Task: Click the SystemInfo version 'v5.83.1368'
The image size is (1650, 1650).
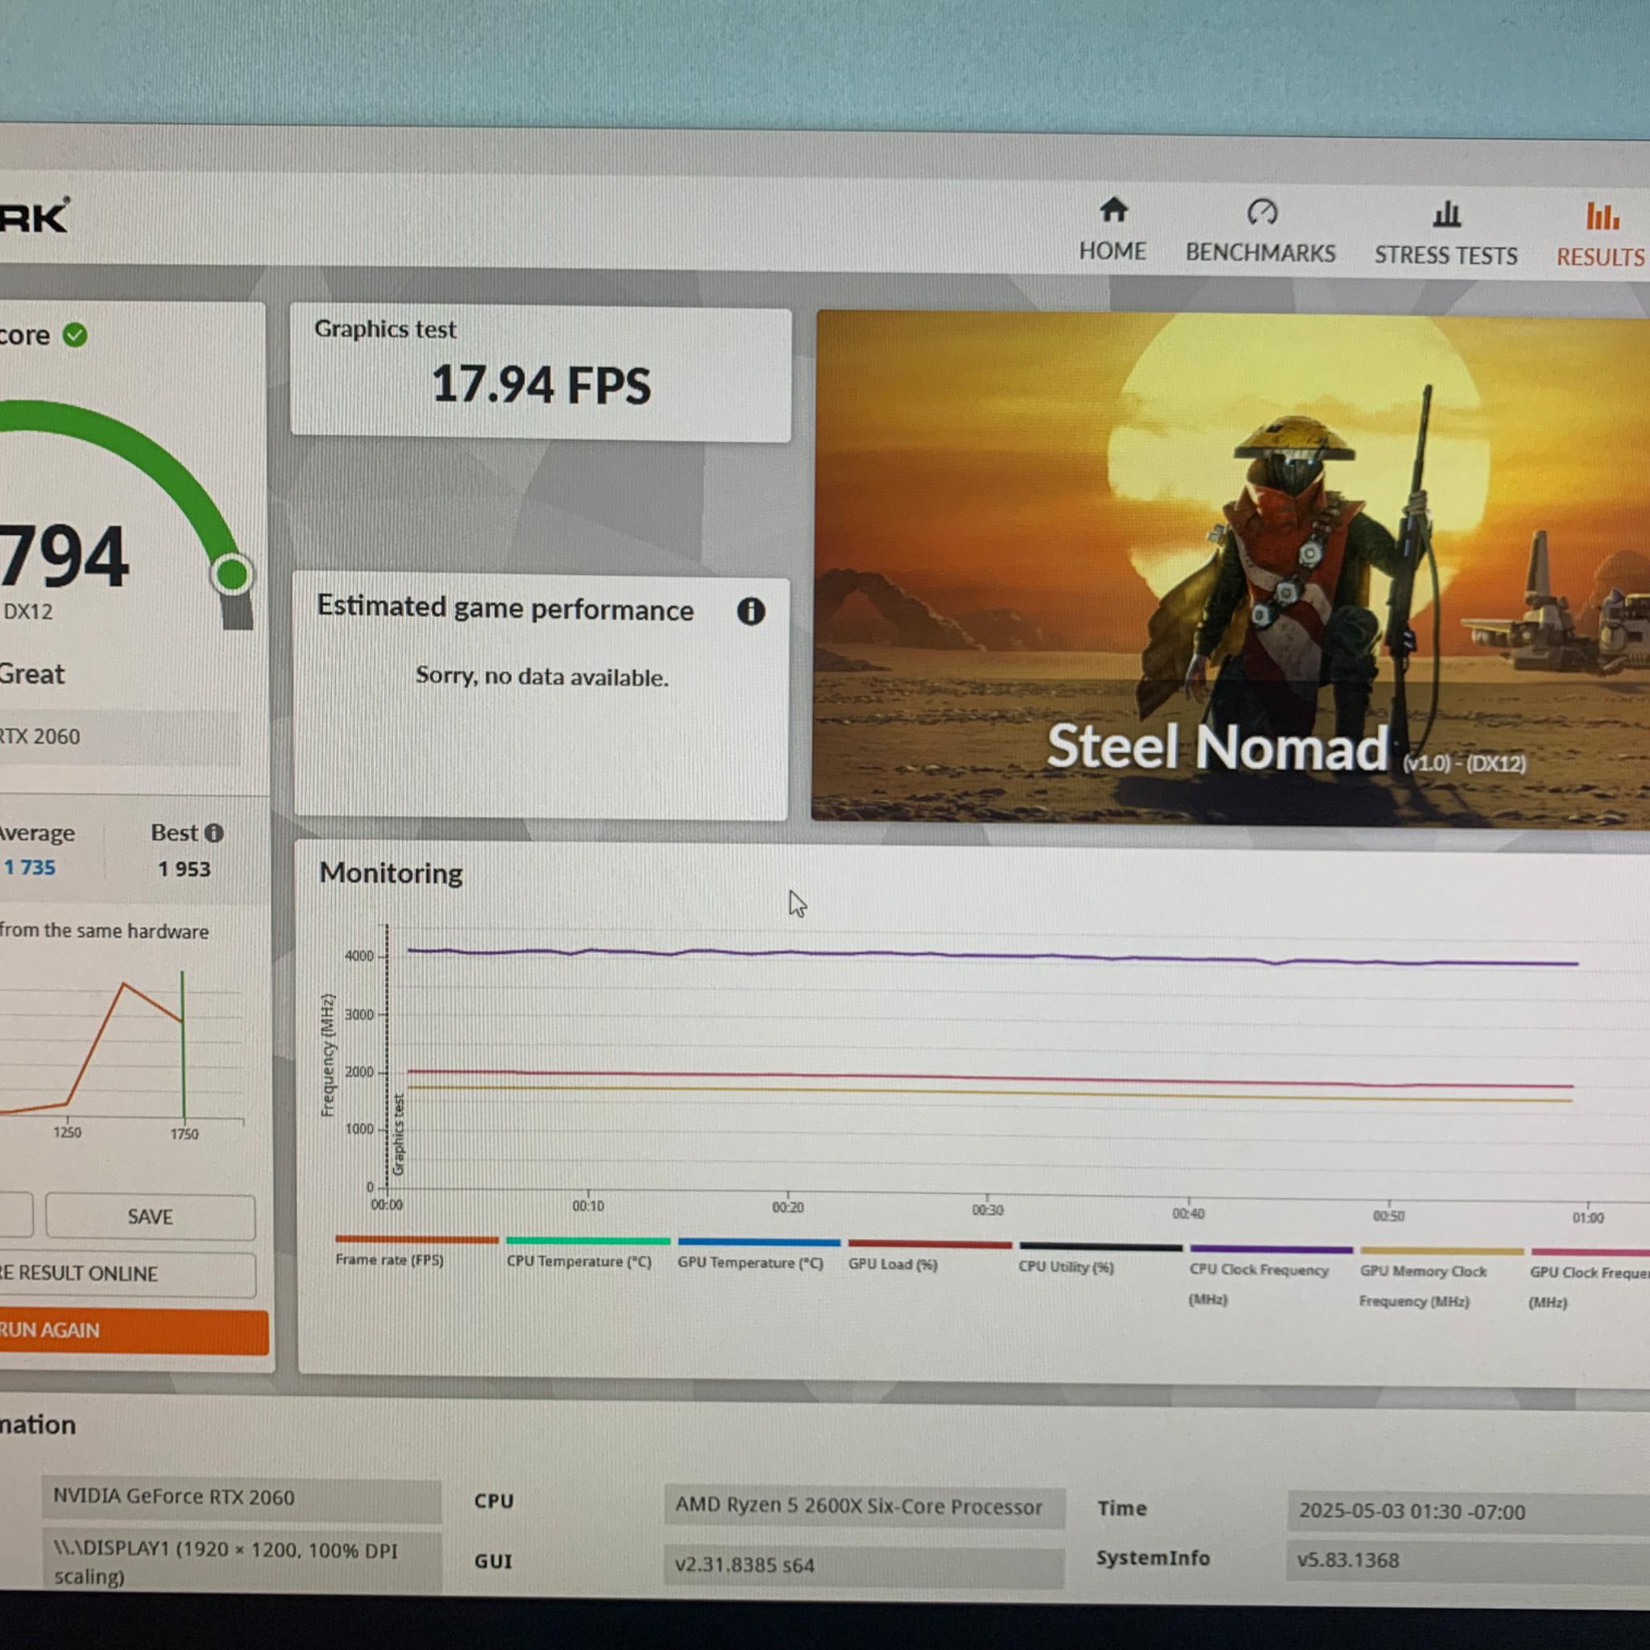Action: [x=1468, y=1561]
